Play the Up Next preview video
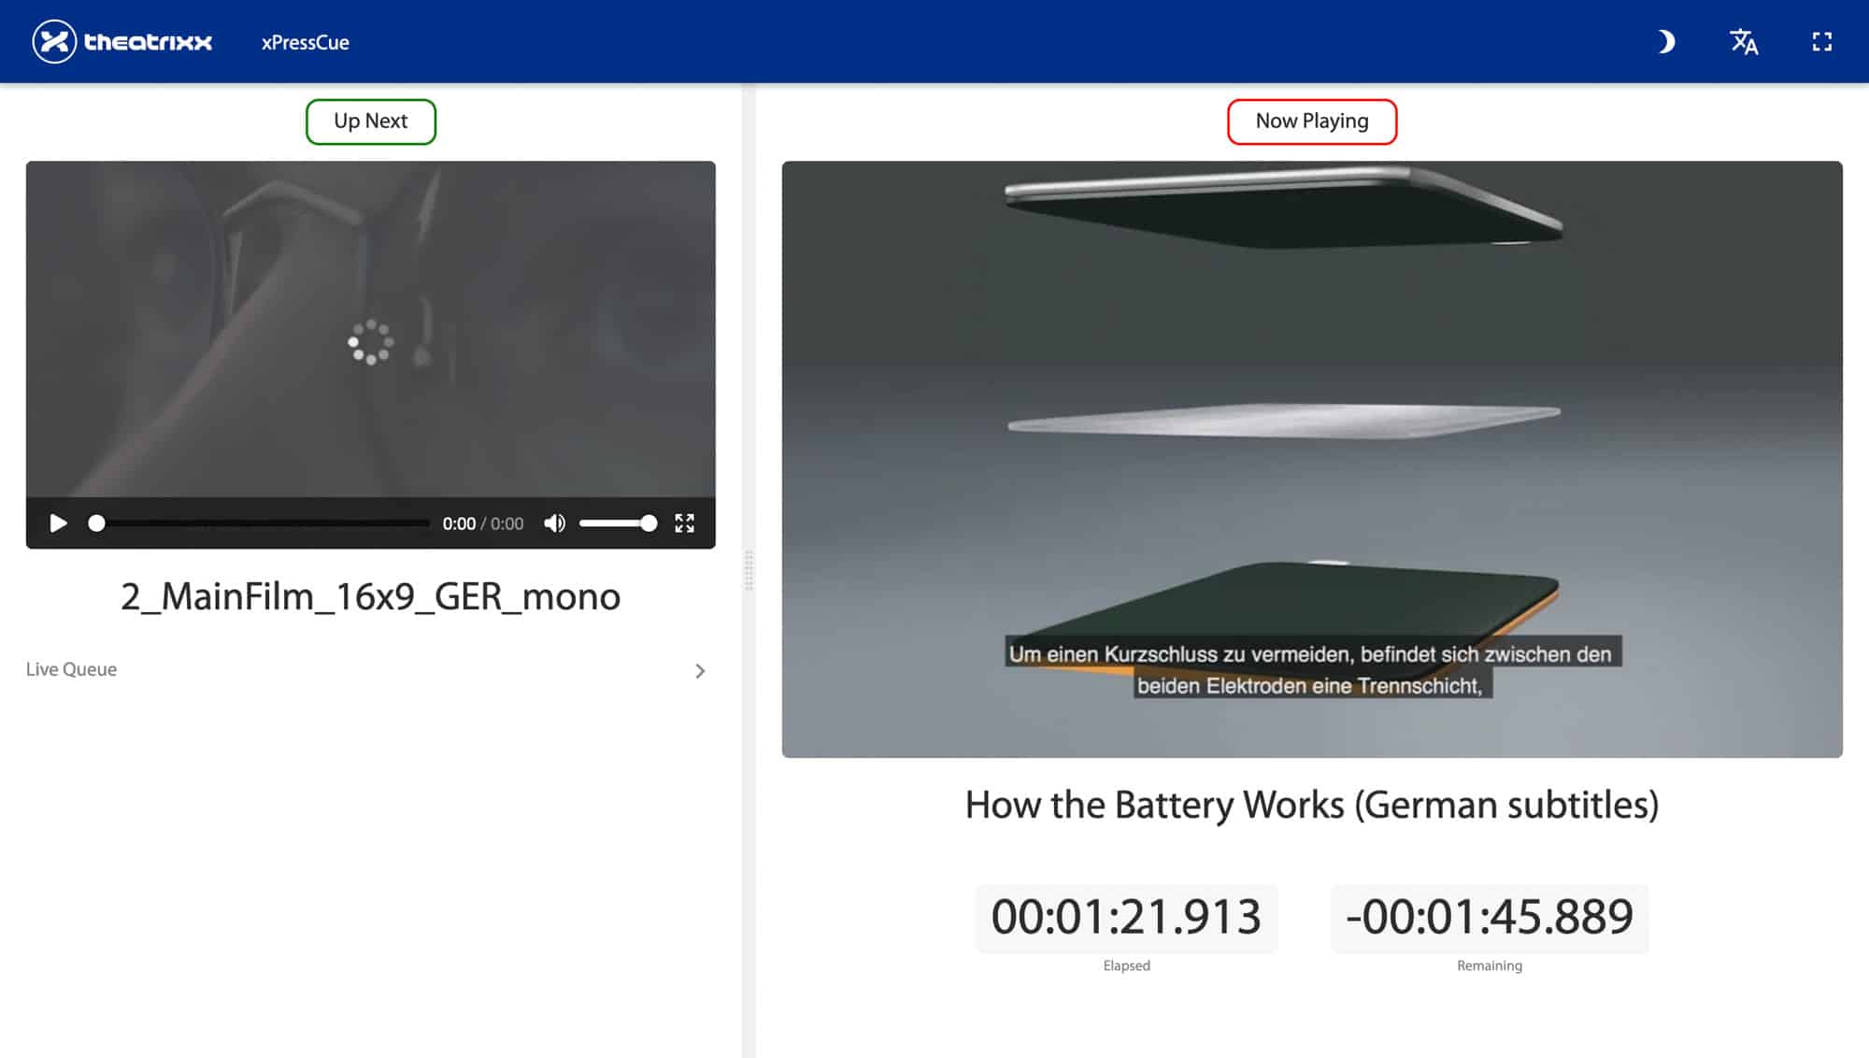Image resolution: width=1869 pixels, height=1058 pixels. pyautogui.click(x=58, y=523)
